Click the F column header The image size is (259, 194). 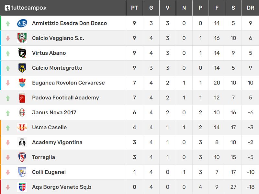217,8
